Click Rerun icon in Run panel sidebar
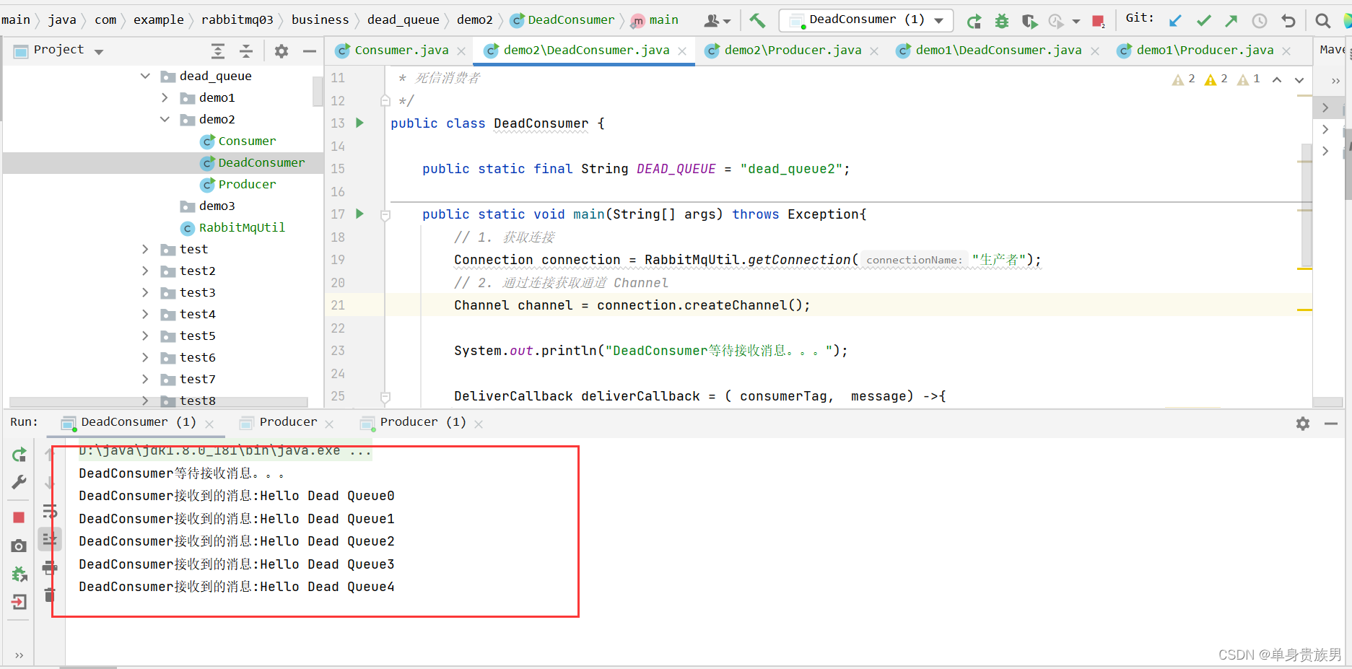Image resolution: width=1352 pixels, height=669 pixels. point(19,455)
